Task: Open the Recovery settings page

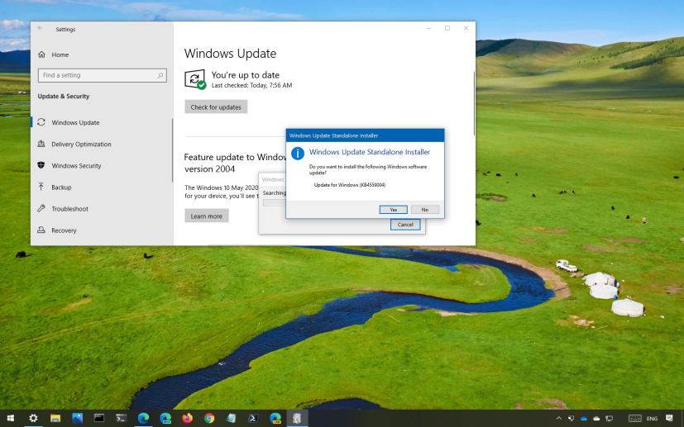Action: (x=64, y=230)
